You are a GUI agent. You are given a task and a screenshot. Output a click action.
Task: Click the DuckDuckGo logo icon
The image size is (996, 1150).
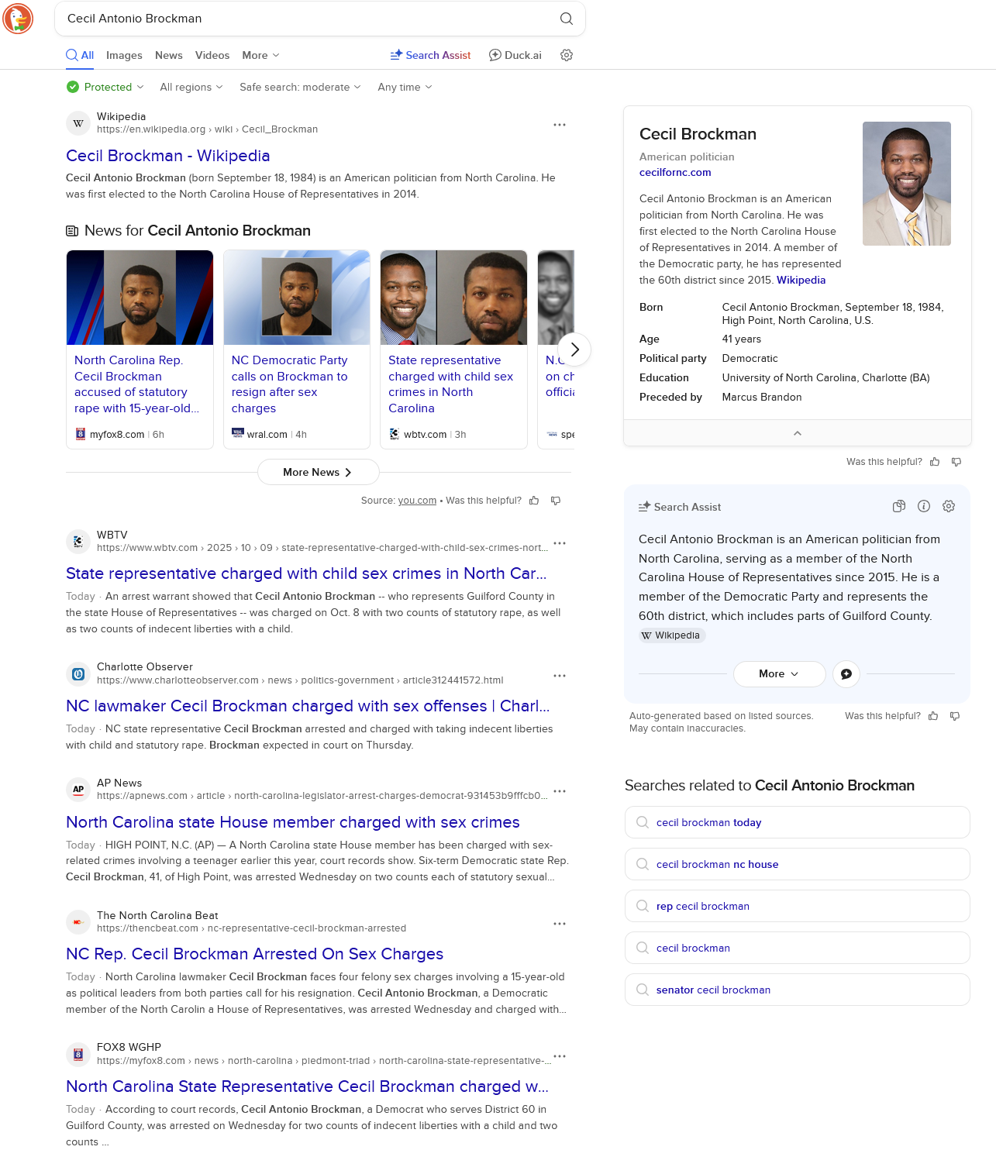pyautogui.click(x=18, y=19)
